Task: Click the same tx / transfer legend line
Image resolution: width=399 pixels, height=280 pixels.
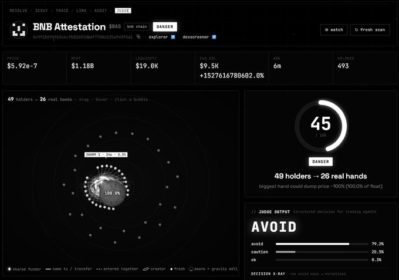Action: tap(48, 269)
